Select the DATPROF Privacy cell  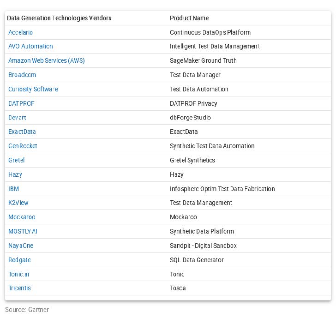(193, 103)
